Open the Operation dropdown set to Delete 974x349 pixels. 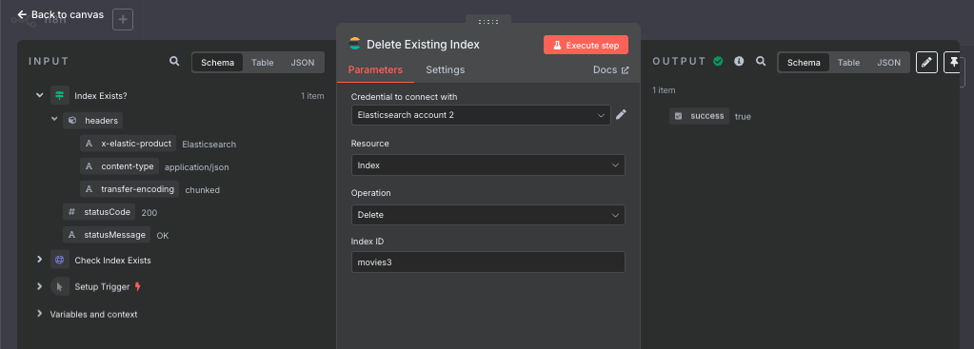click(487, 215)
